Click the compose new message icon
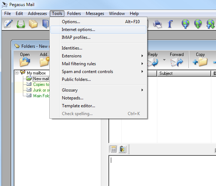The height and width of the screenshot is (186, 216). coord(9,24)
